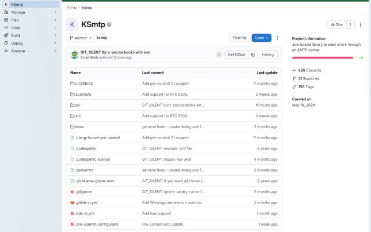Expand the Plan menu chevron
371x232 pixels.
56,20
